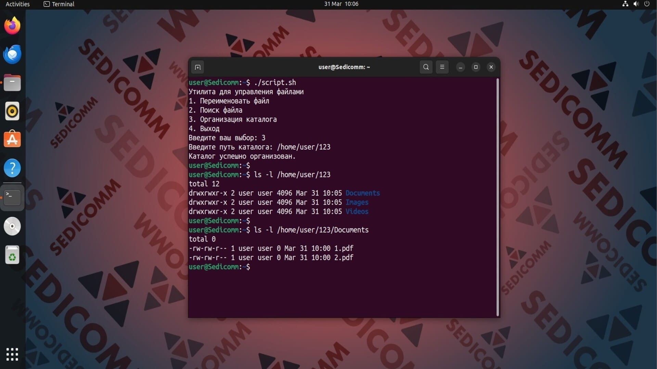Open the Terminal app menu in top bar
Viewport: 657px width, 369px height.
click(59, 4)
